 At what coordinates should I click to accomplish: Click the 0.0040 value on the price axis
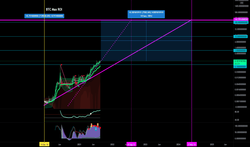click(240, 84)
